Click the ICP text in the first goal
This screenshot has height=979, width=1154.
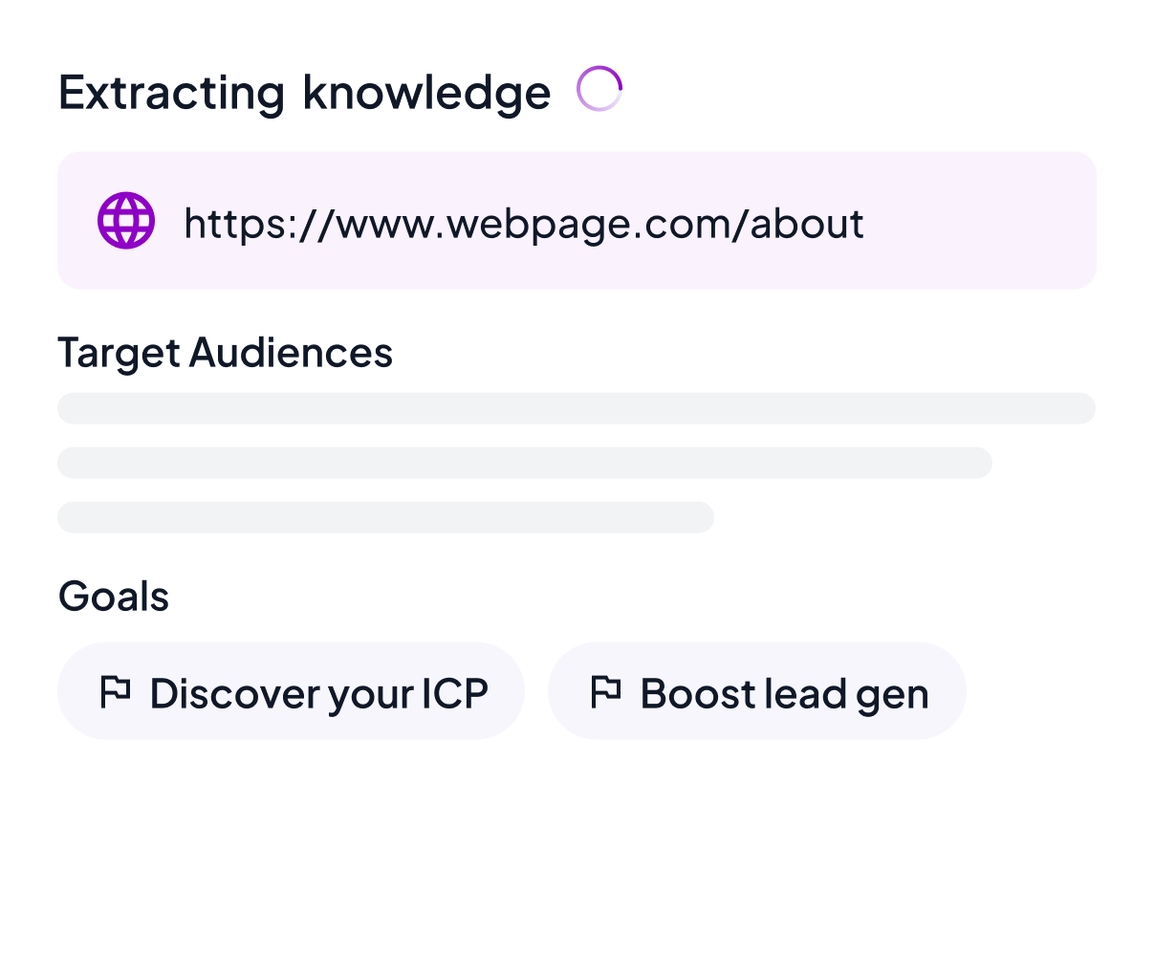pos(455,694)
